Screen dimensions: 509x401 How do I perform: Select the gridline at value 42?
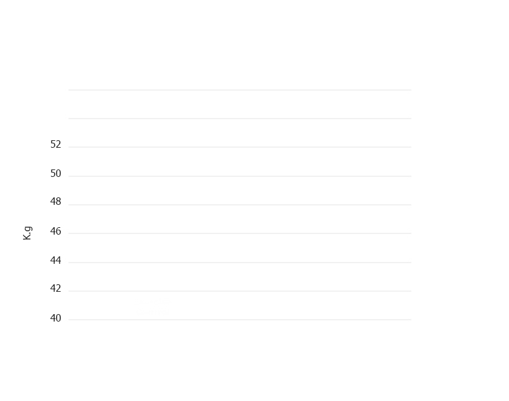click(x=240, y=291)
